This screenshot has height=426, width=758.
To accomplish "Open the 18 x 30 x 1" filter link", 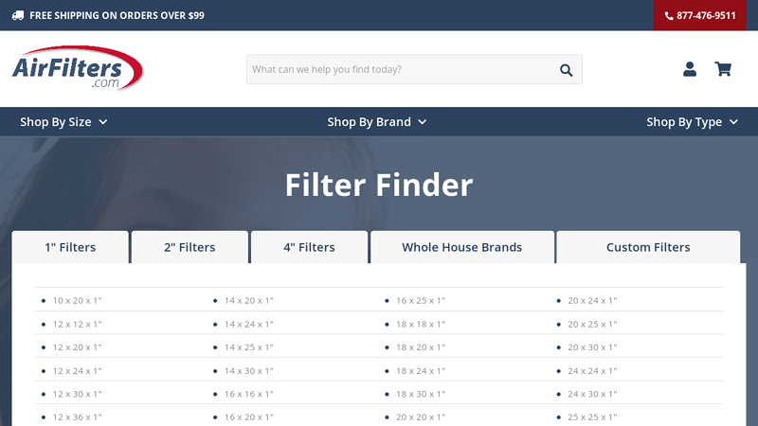I will tap(421, 394).
